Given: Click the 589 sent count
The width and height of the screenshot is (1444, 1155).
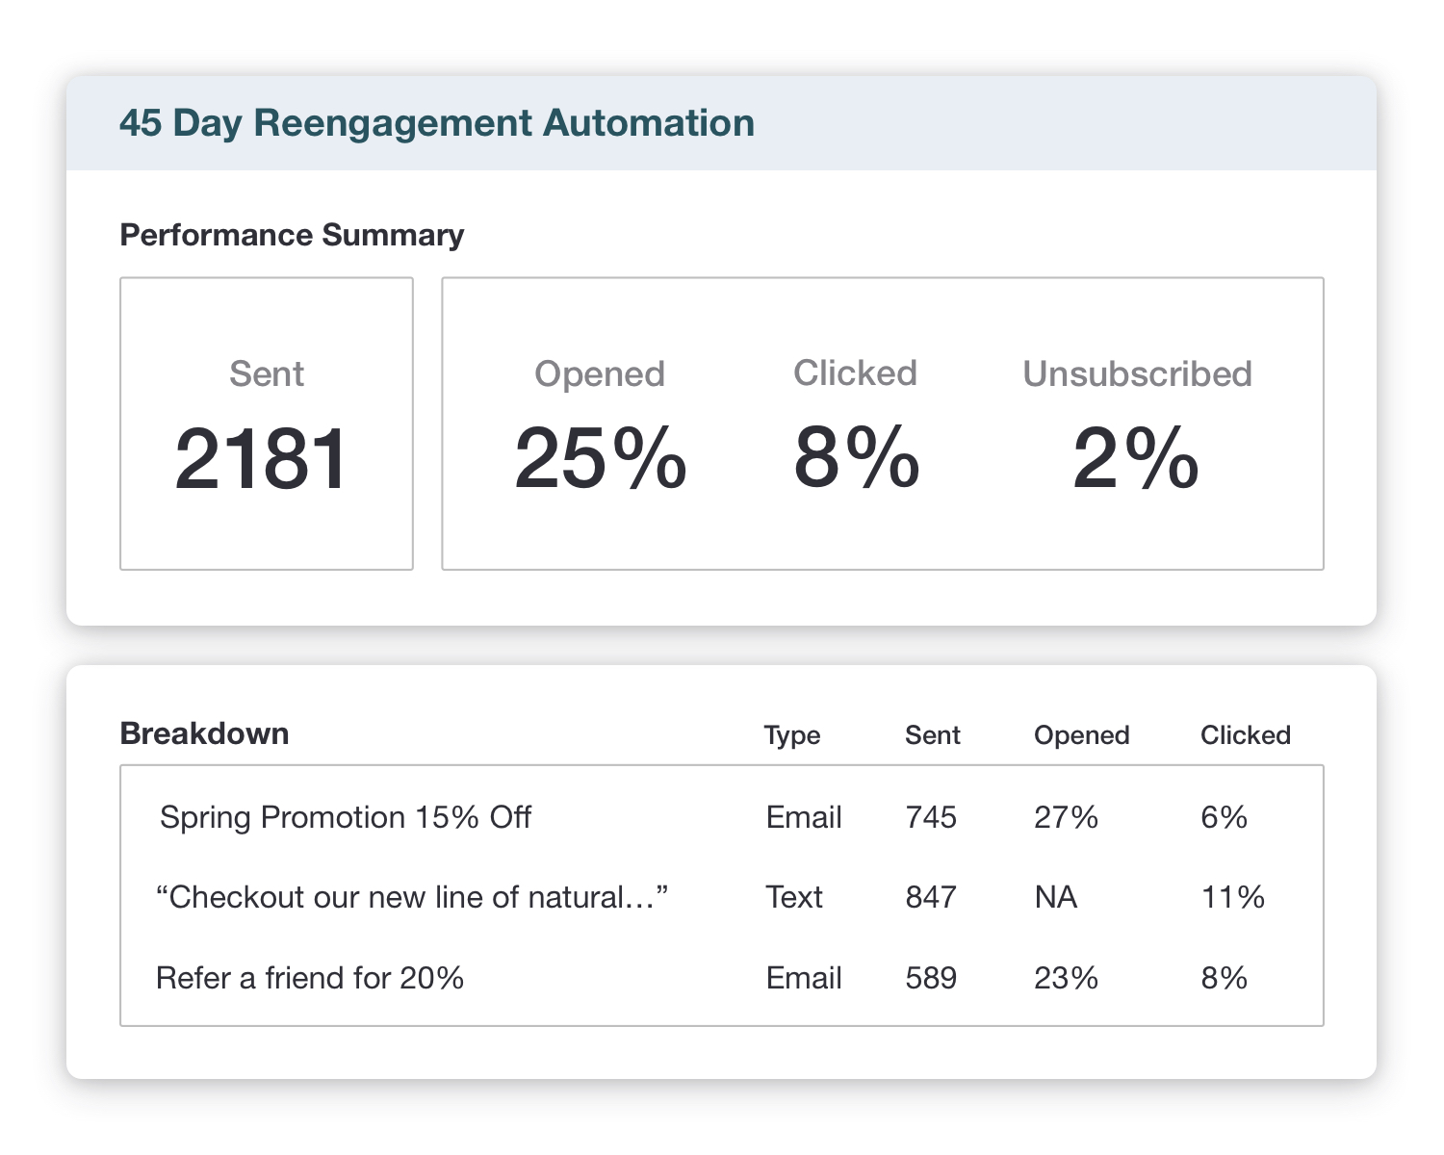Looking at the screenshot, I should tap(931, 978).
